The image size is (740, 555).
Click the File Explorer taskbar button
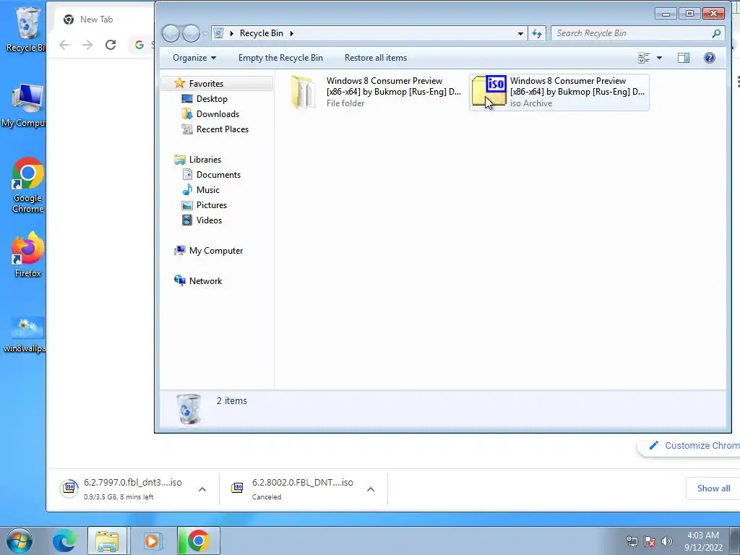pyautogui.click(x=107, y=541)
